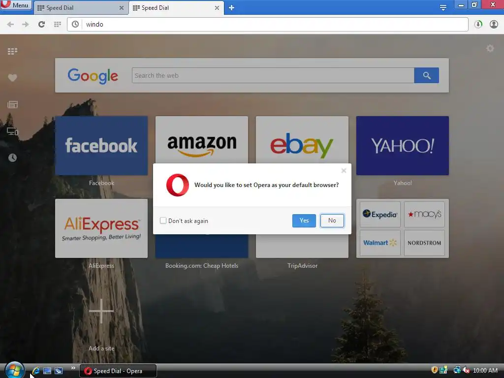Open the Amazon speed dial tile
This screenshot has height=378, width=504.
pyautogui.click(x=201, y=140)
